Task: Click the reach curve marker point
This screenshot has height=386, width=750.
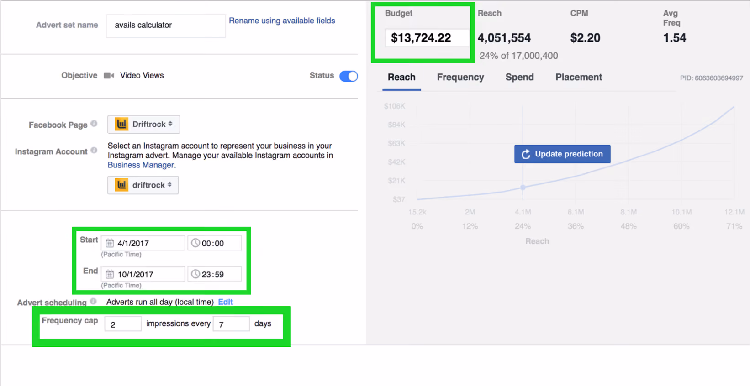Action: pos(523,188)
